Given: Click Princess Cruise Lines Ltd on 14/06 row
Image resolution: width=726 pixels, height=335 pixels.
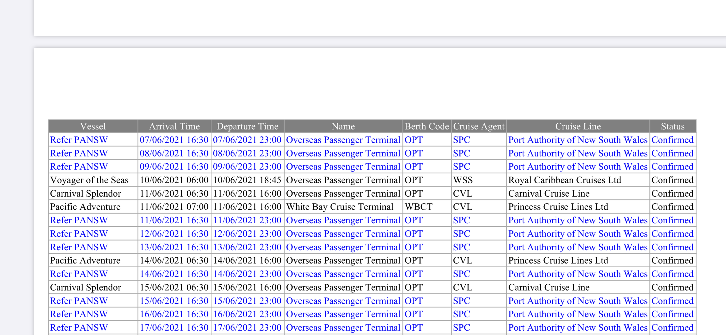Looking at the screenshot, I should coord(558,261).
